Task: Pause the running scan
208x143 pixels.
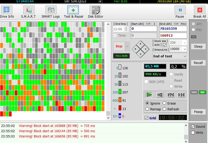Action: pyautogui.click(x=180, y=12)
